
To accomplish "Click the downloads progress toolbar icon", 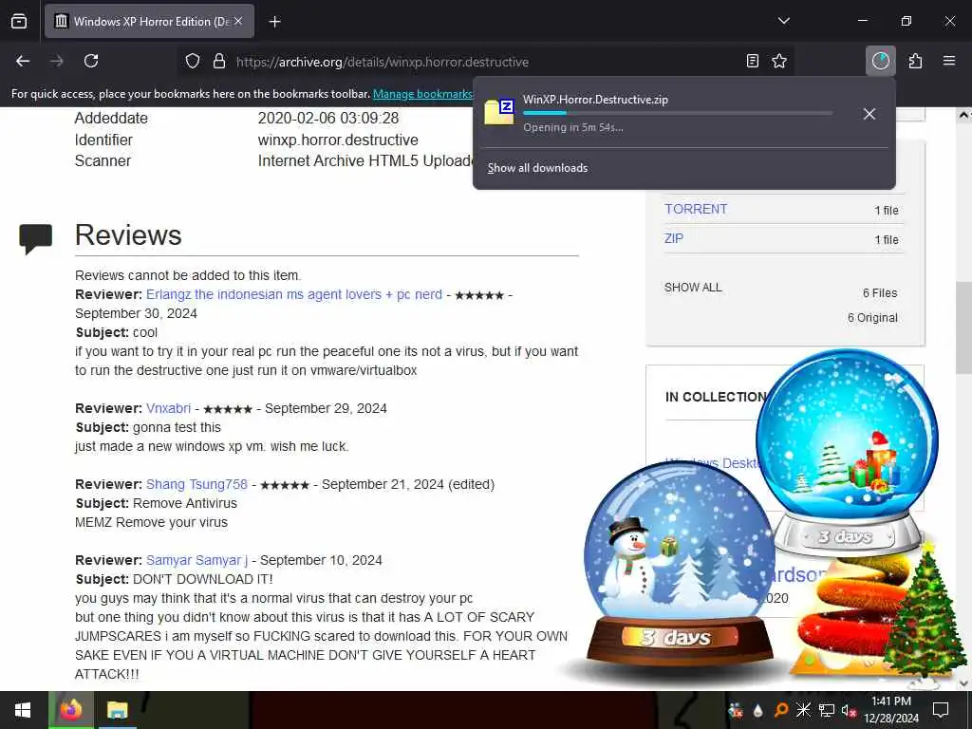I will point(880,61).
